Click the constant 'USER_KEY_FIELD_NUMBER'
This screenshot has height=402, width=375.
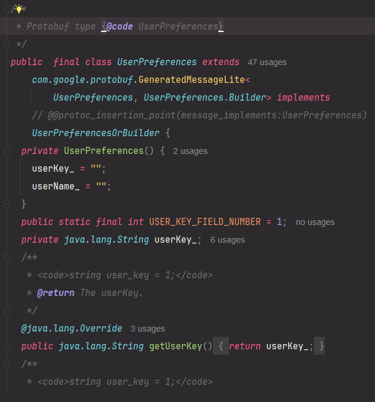pos(205,222)
